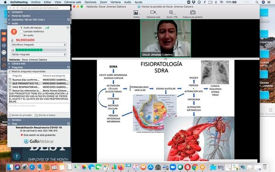Viewport: 275px width, 172px height.
Task: Open the Opciones menu
Action: click(90, 2)
